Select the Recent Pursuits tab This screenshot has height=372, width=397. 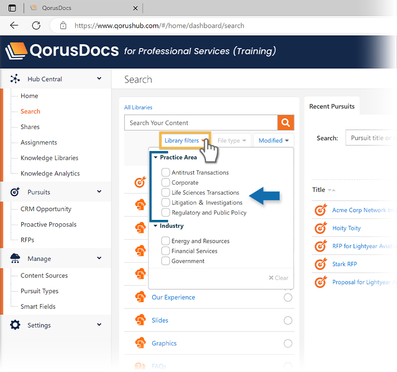pos(332,106)
